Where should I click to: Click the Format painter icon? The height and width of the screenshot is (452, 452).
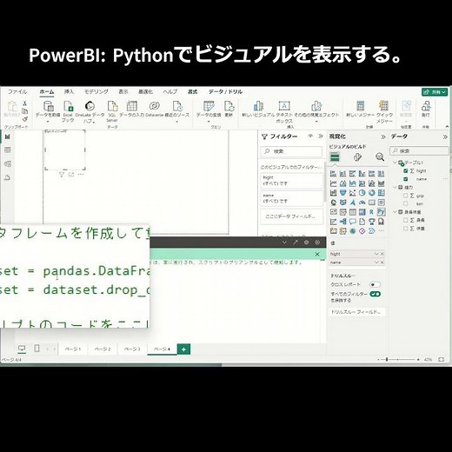pos(25,119)
